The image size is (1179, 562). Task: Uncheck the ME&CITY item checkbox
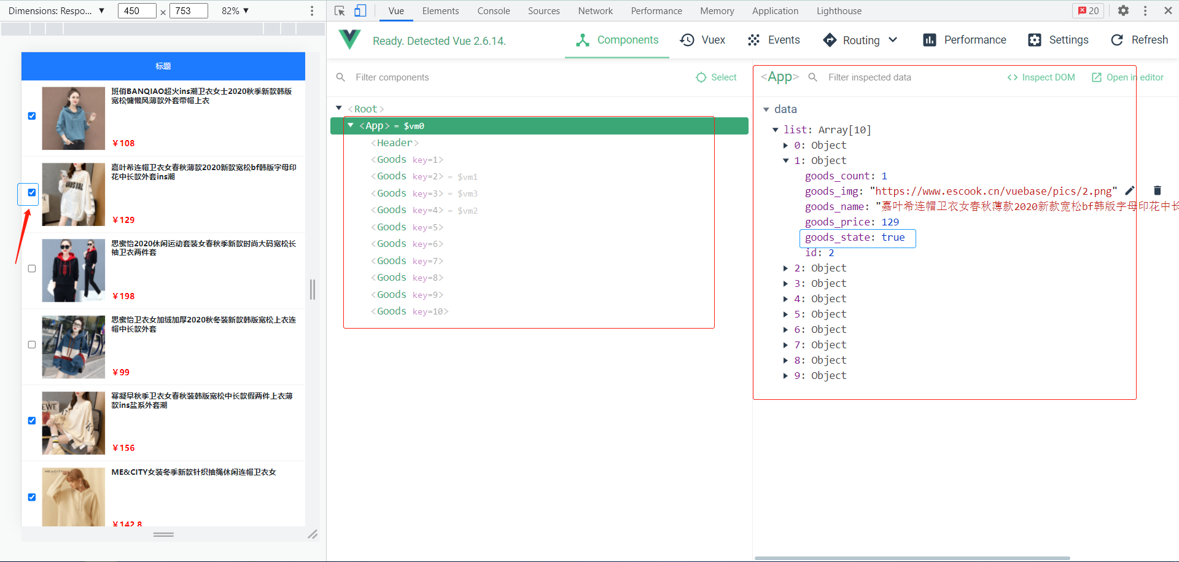click(x=32, y=497)
